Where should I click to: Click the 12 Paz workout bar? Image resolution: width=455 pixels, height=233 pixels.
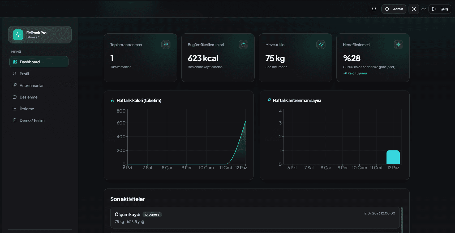[x=393, y=157]
